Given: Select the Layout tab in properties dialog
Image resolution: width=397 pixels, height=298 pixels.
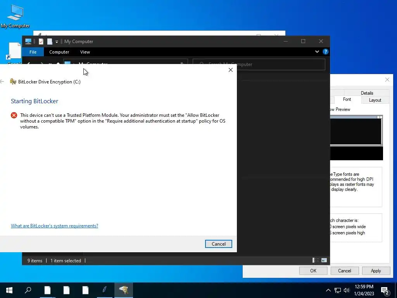Looking at the screenshot, I should point(375,100).
